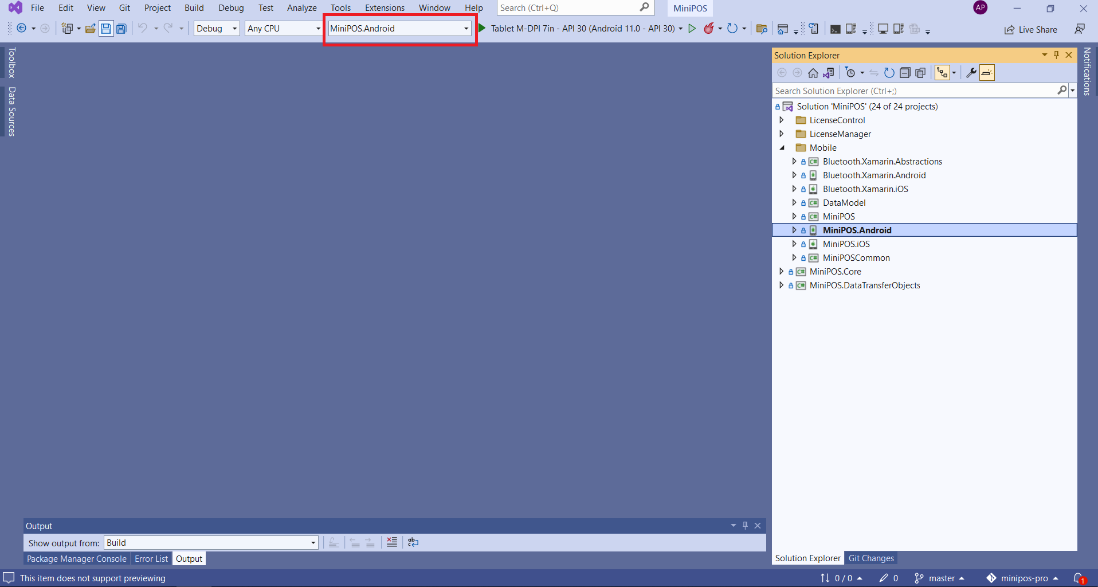Expand the MiniPOS.iOS project node
Screen dimensions: 1098x587
point(794,244)
